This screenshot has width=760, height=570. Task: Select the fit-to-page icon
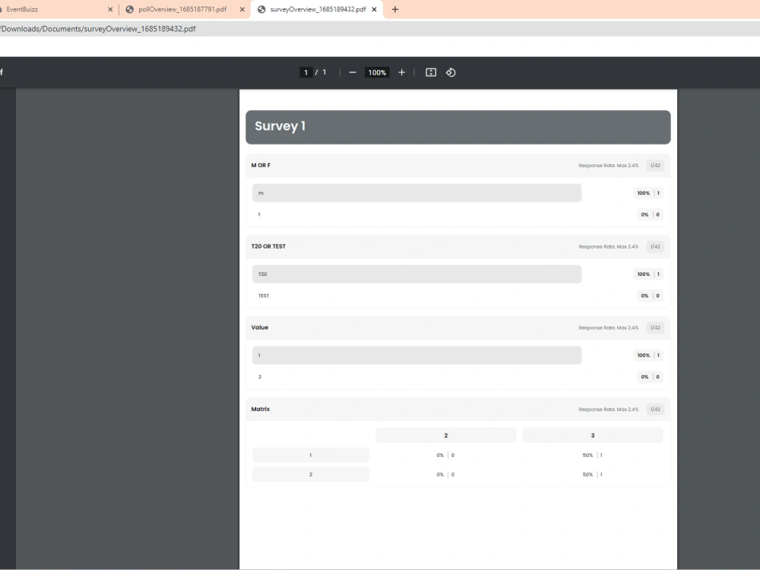pyautogui.click(x=430, y=72)
